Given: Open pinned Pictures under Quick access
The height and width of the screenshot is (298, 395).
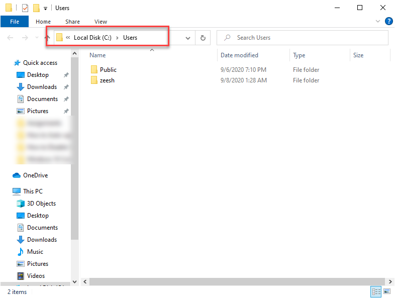Looking at the screenshot, I should click(x=38, y=111).
